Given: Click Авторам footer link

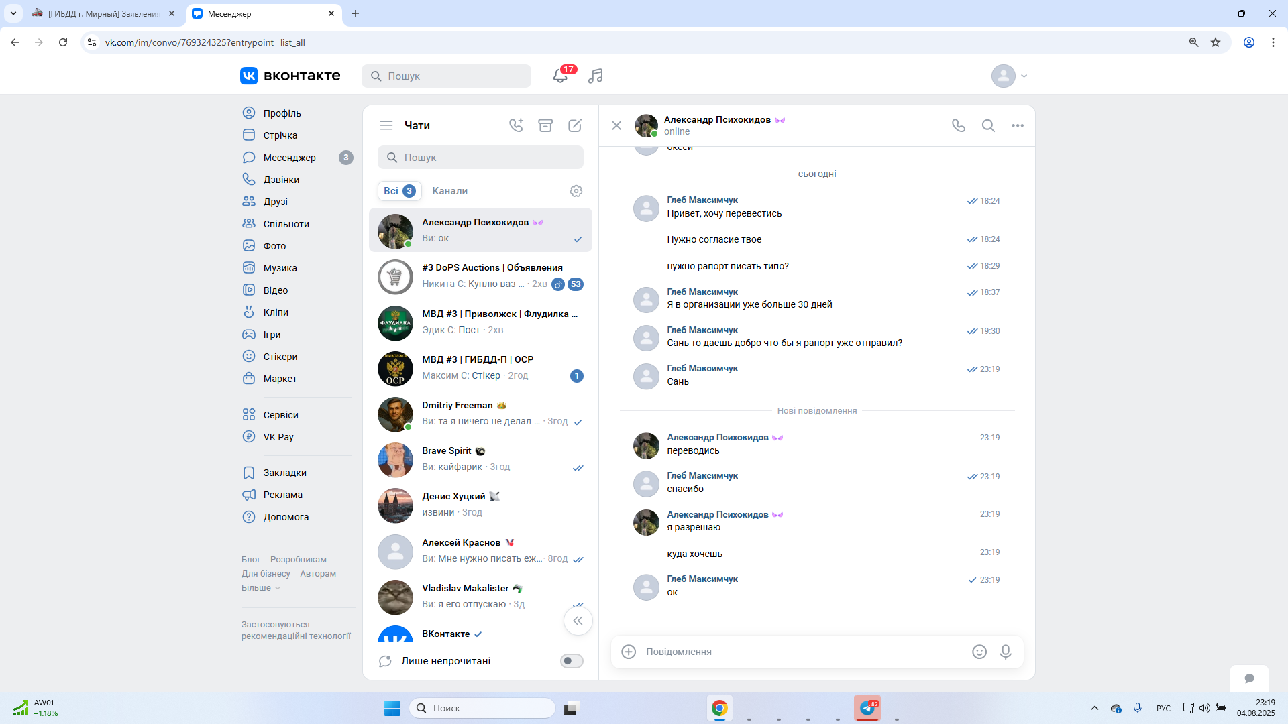Looking at the screenshot, I should tap(318, 574).
